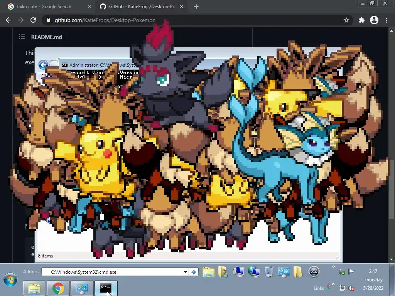Screen dimensions: 395x296
Task: Click the page scrollbar up arrow
Action: pyautogui.click(x=392, y=31)
